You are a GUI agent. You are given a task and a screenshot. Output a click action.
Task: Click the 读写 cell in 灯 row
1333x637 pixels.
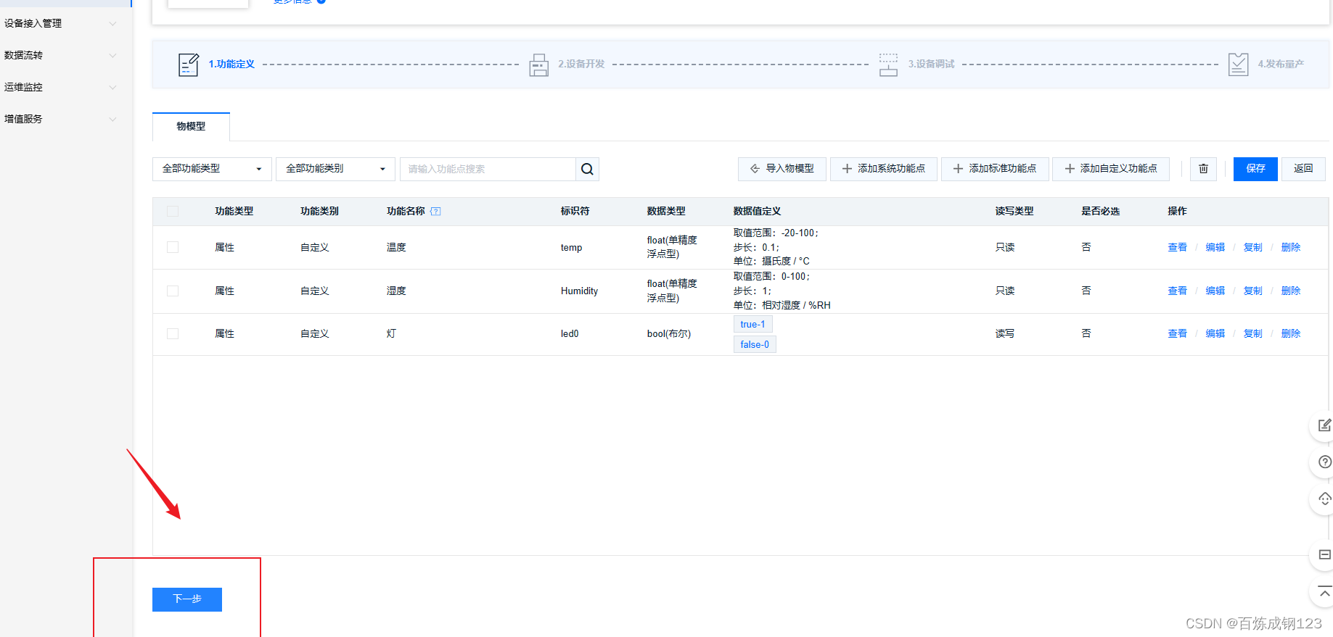1004,333
